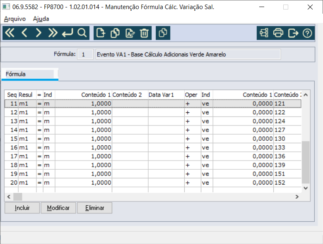Open the Arquivo menu

15,19
